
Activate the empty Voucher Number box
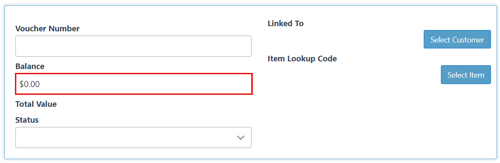[133, 46]
